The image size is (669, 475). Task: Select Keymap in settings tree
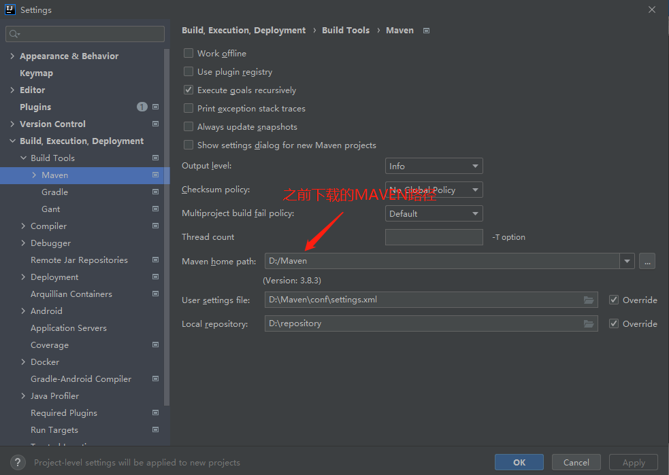[x=36, y=73]
